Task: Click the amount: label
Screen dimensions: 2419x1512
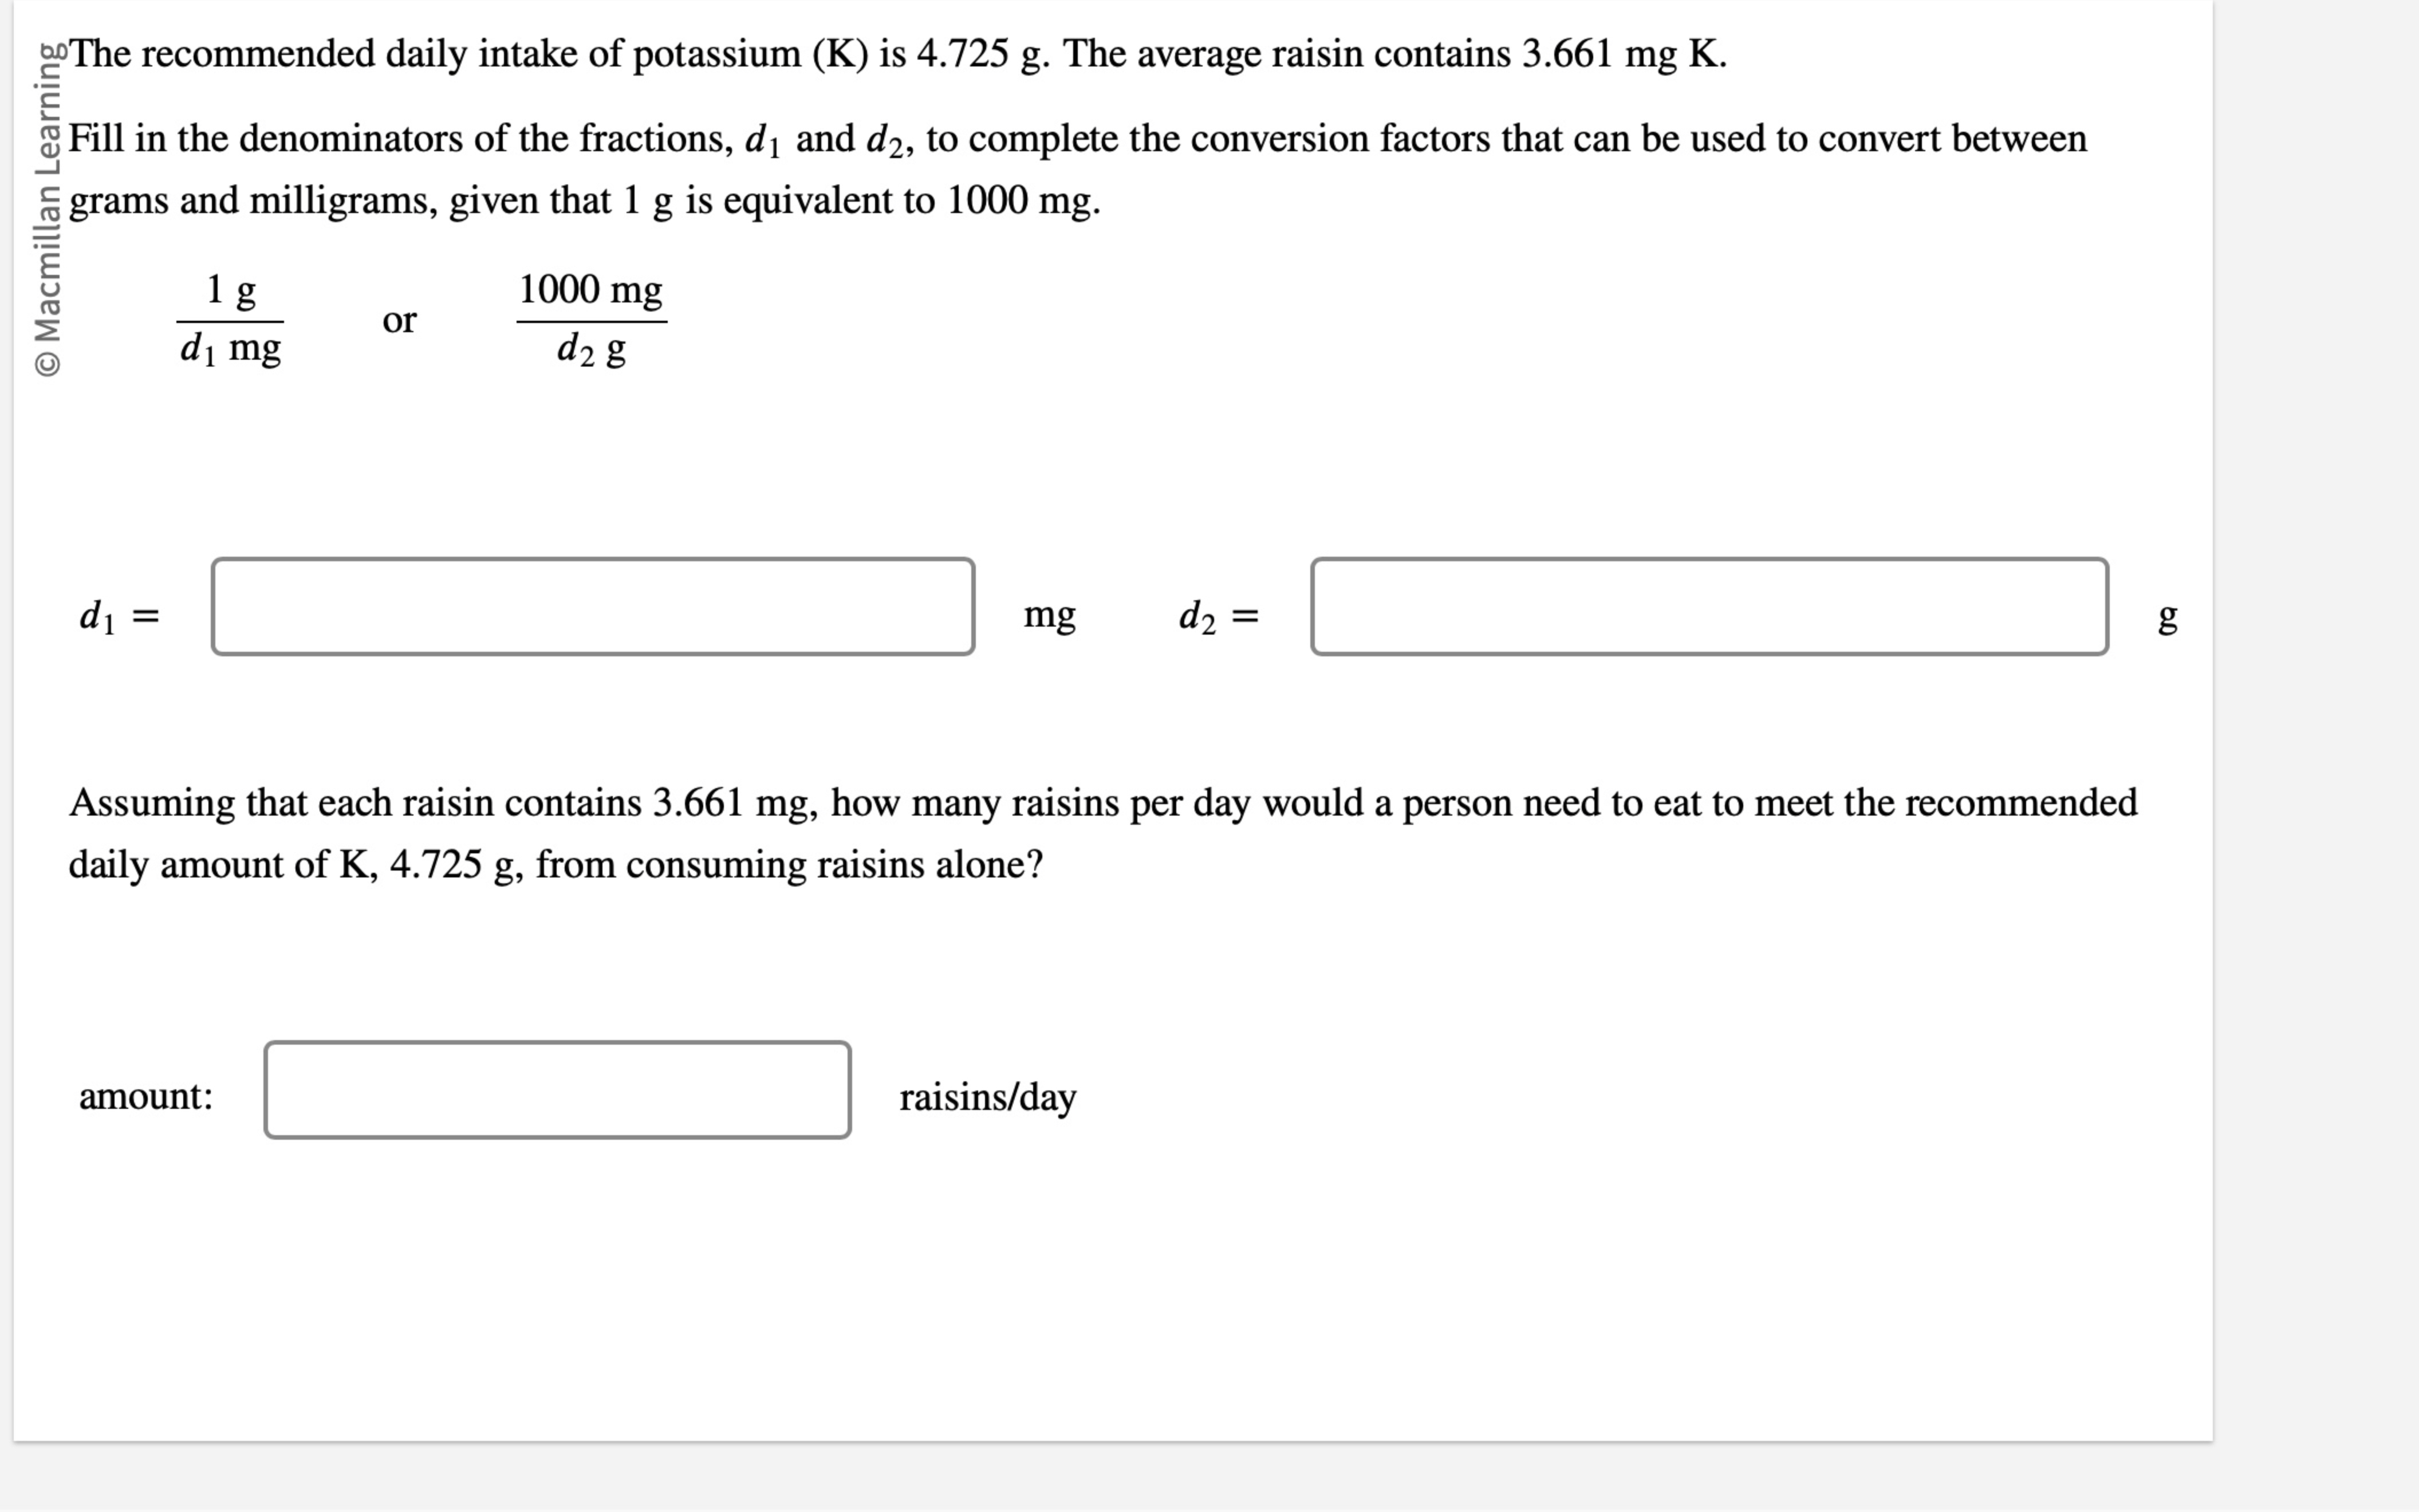Action: (146, 1097)
